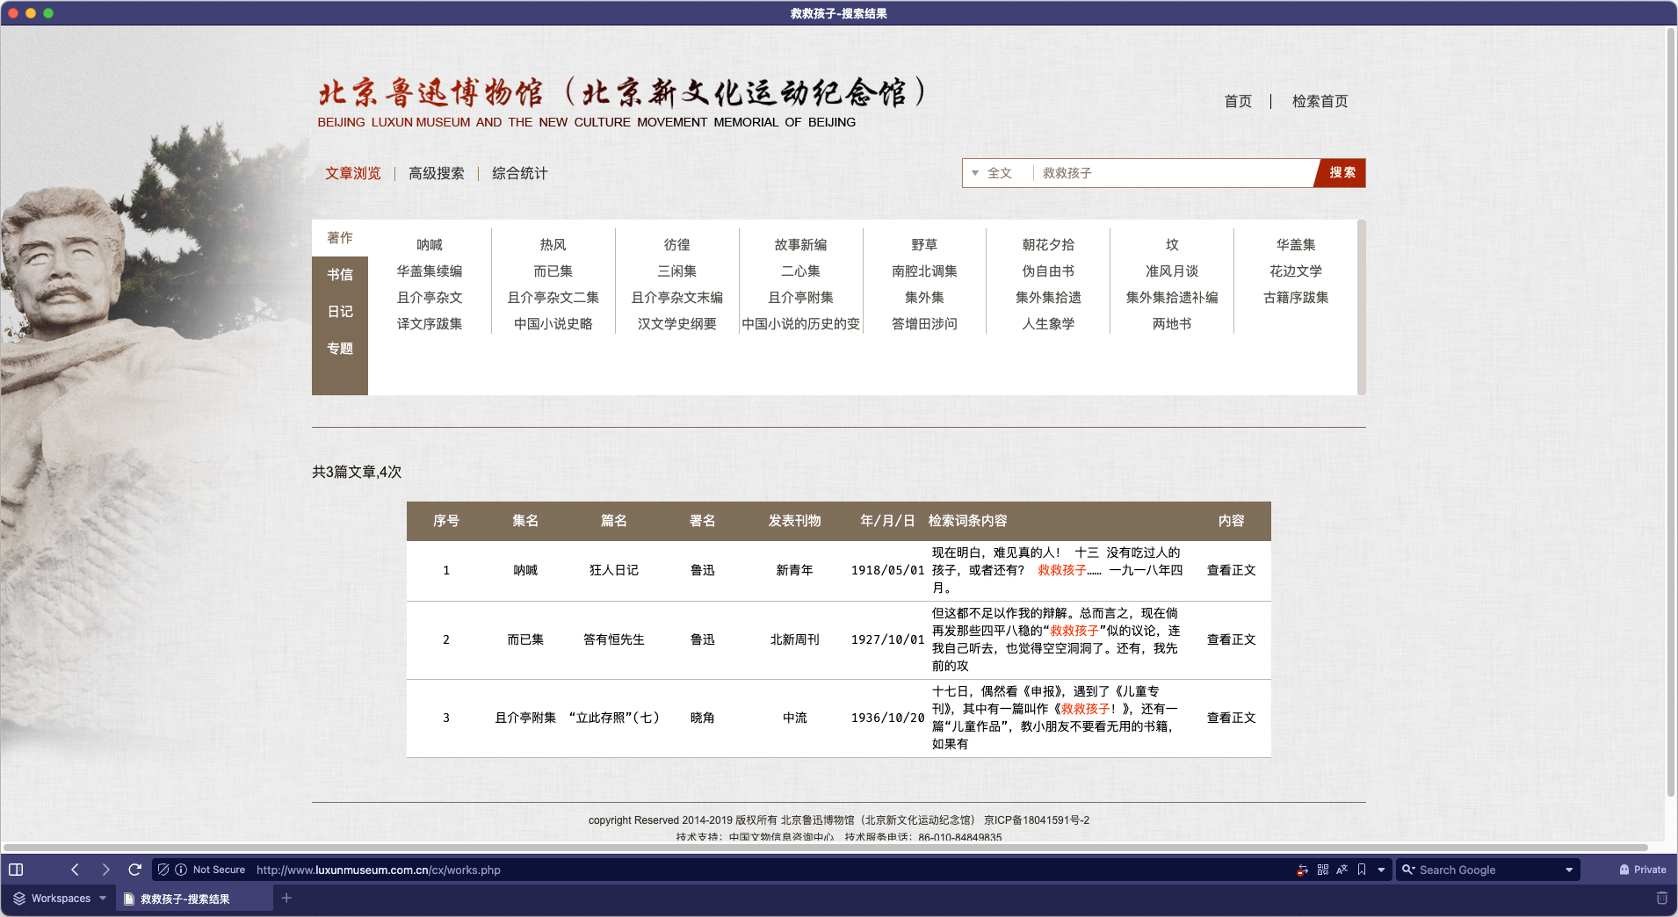Toggle the browser side panel icon

(x=16, y=870)
